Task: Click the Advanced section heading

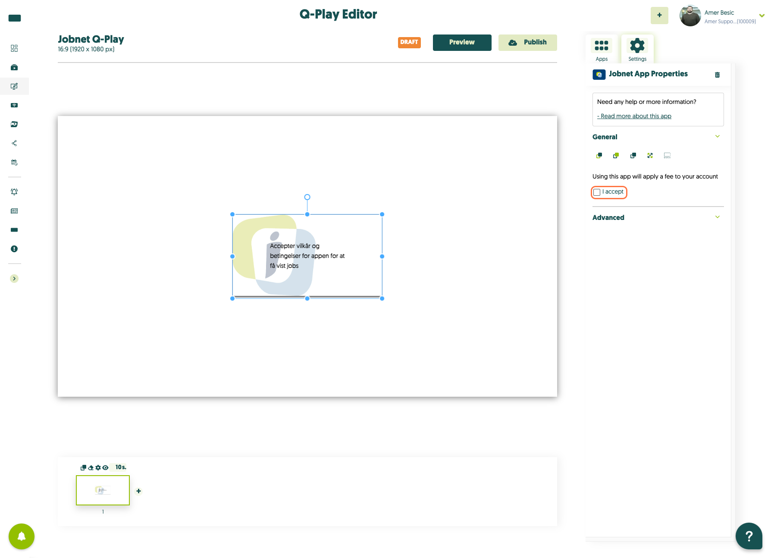Action: 608,218
